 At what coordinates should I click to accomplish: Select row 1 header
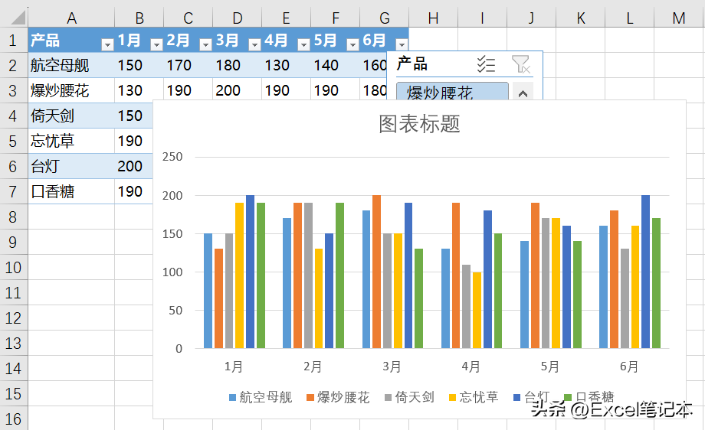point(14,41)
